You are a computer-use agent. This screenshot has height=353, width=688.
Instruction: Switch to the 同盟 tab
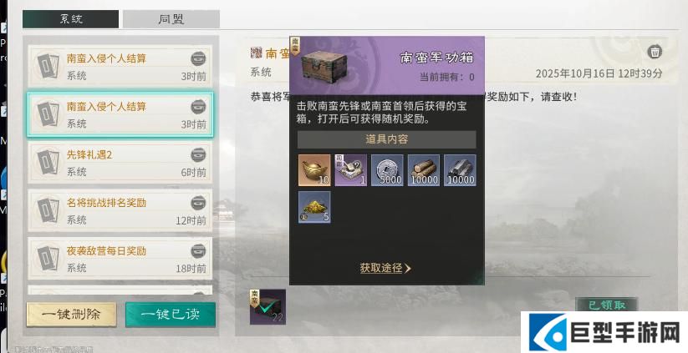pyautogui.click(x=171, y=19)
